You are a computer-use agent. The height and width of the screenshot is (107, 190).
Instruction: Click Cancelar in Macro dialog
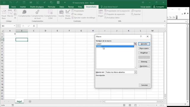click(144, 85)
